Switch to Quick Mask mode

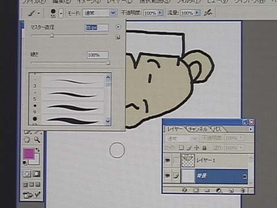point(36,174)
